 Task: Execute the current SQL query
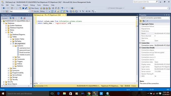tap(35, 11)
